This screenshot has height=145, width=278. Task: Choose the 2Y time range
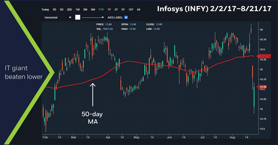click(x=116, y=10)
